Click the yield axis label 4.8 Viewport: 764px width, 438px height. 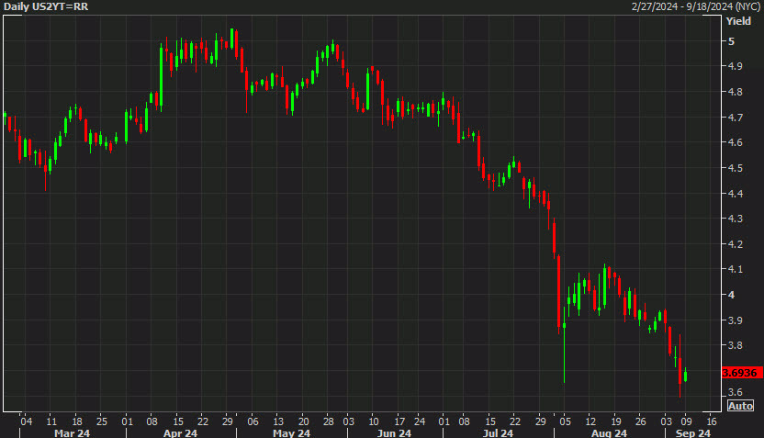tap(735, 92)
